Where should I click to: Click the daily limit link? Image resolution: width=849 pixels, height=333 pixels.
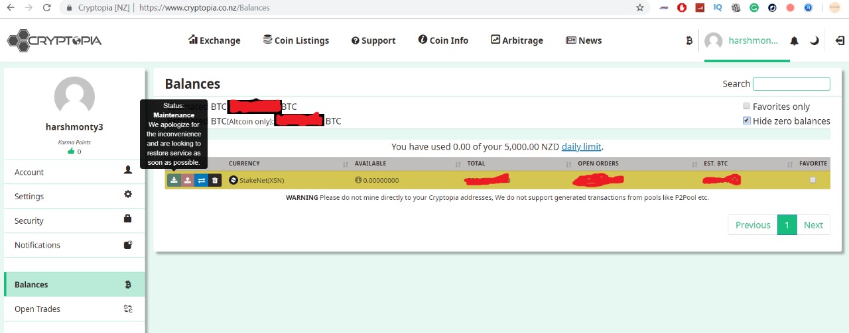point(582,146)
